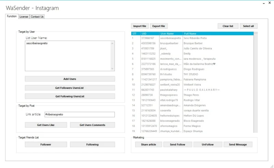This screenshot has height=168, width=274.
Task: Click the Export file button
Action: pos(159,26)
